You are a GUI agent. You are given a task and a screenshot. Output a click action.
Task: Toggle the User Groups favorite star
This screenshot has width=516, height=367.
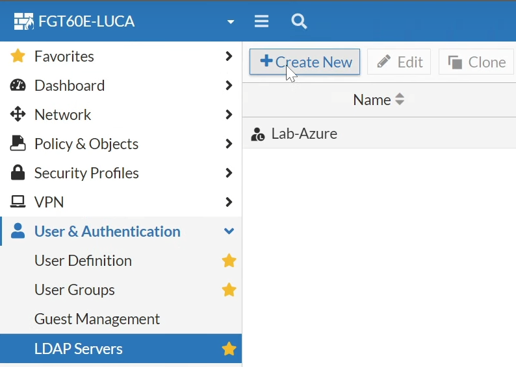point(229,290)
